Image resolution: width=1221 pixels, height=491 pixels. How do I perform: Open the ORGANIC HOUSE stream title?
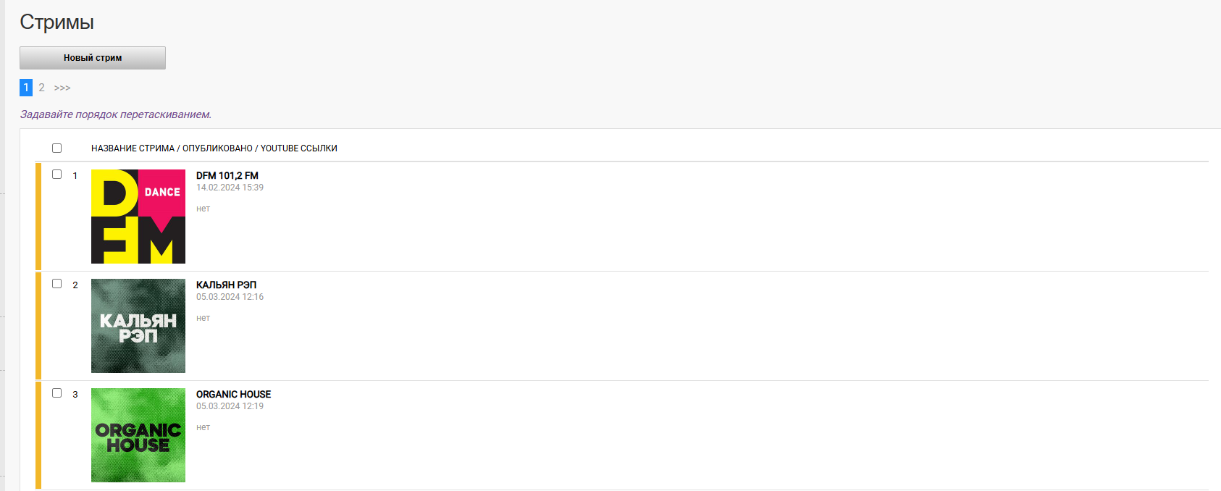(x=233, y=394)
